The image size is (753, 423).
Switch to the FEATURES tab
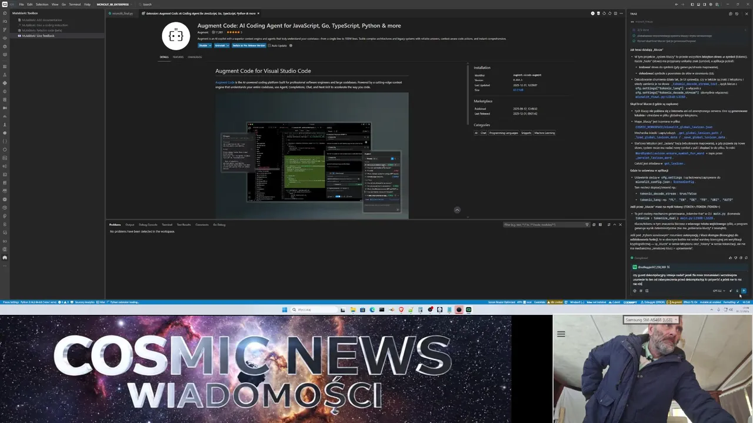[x=178, y=57]
